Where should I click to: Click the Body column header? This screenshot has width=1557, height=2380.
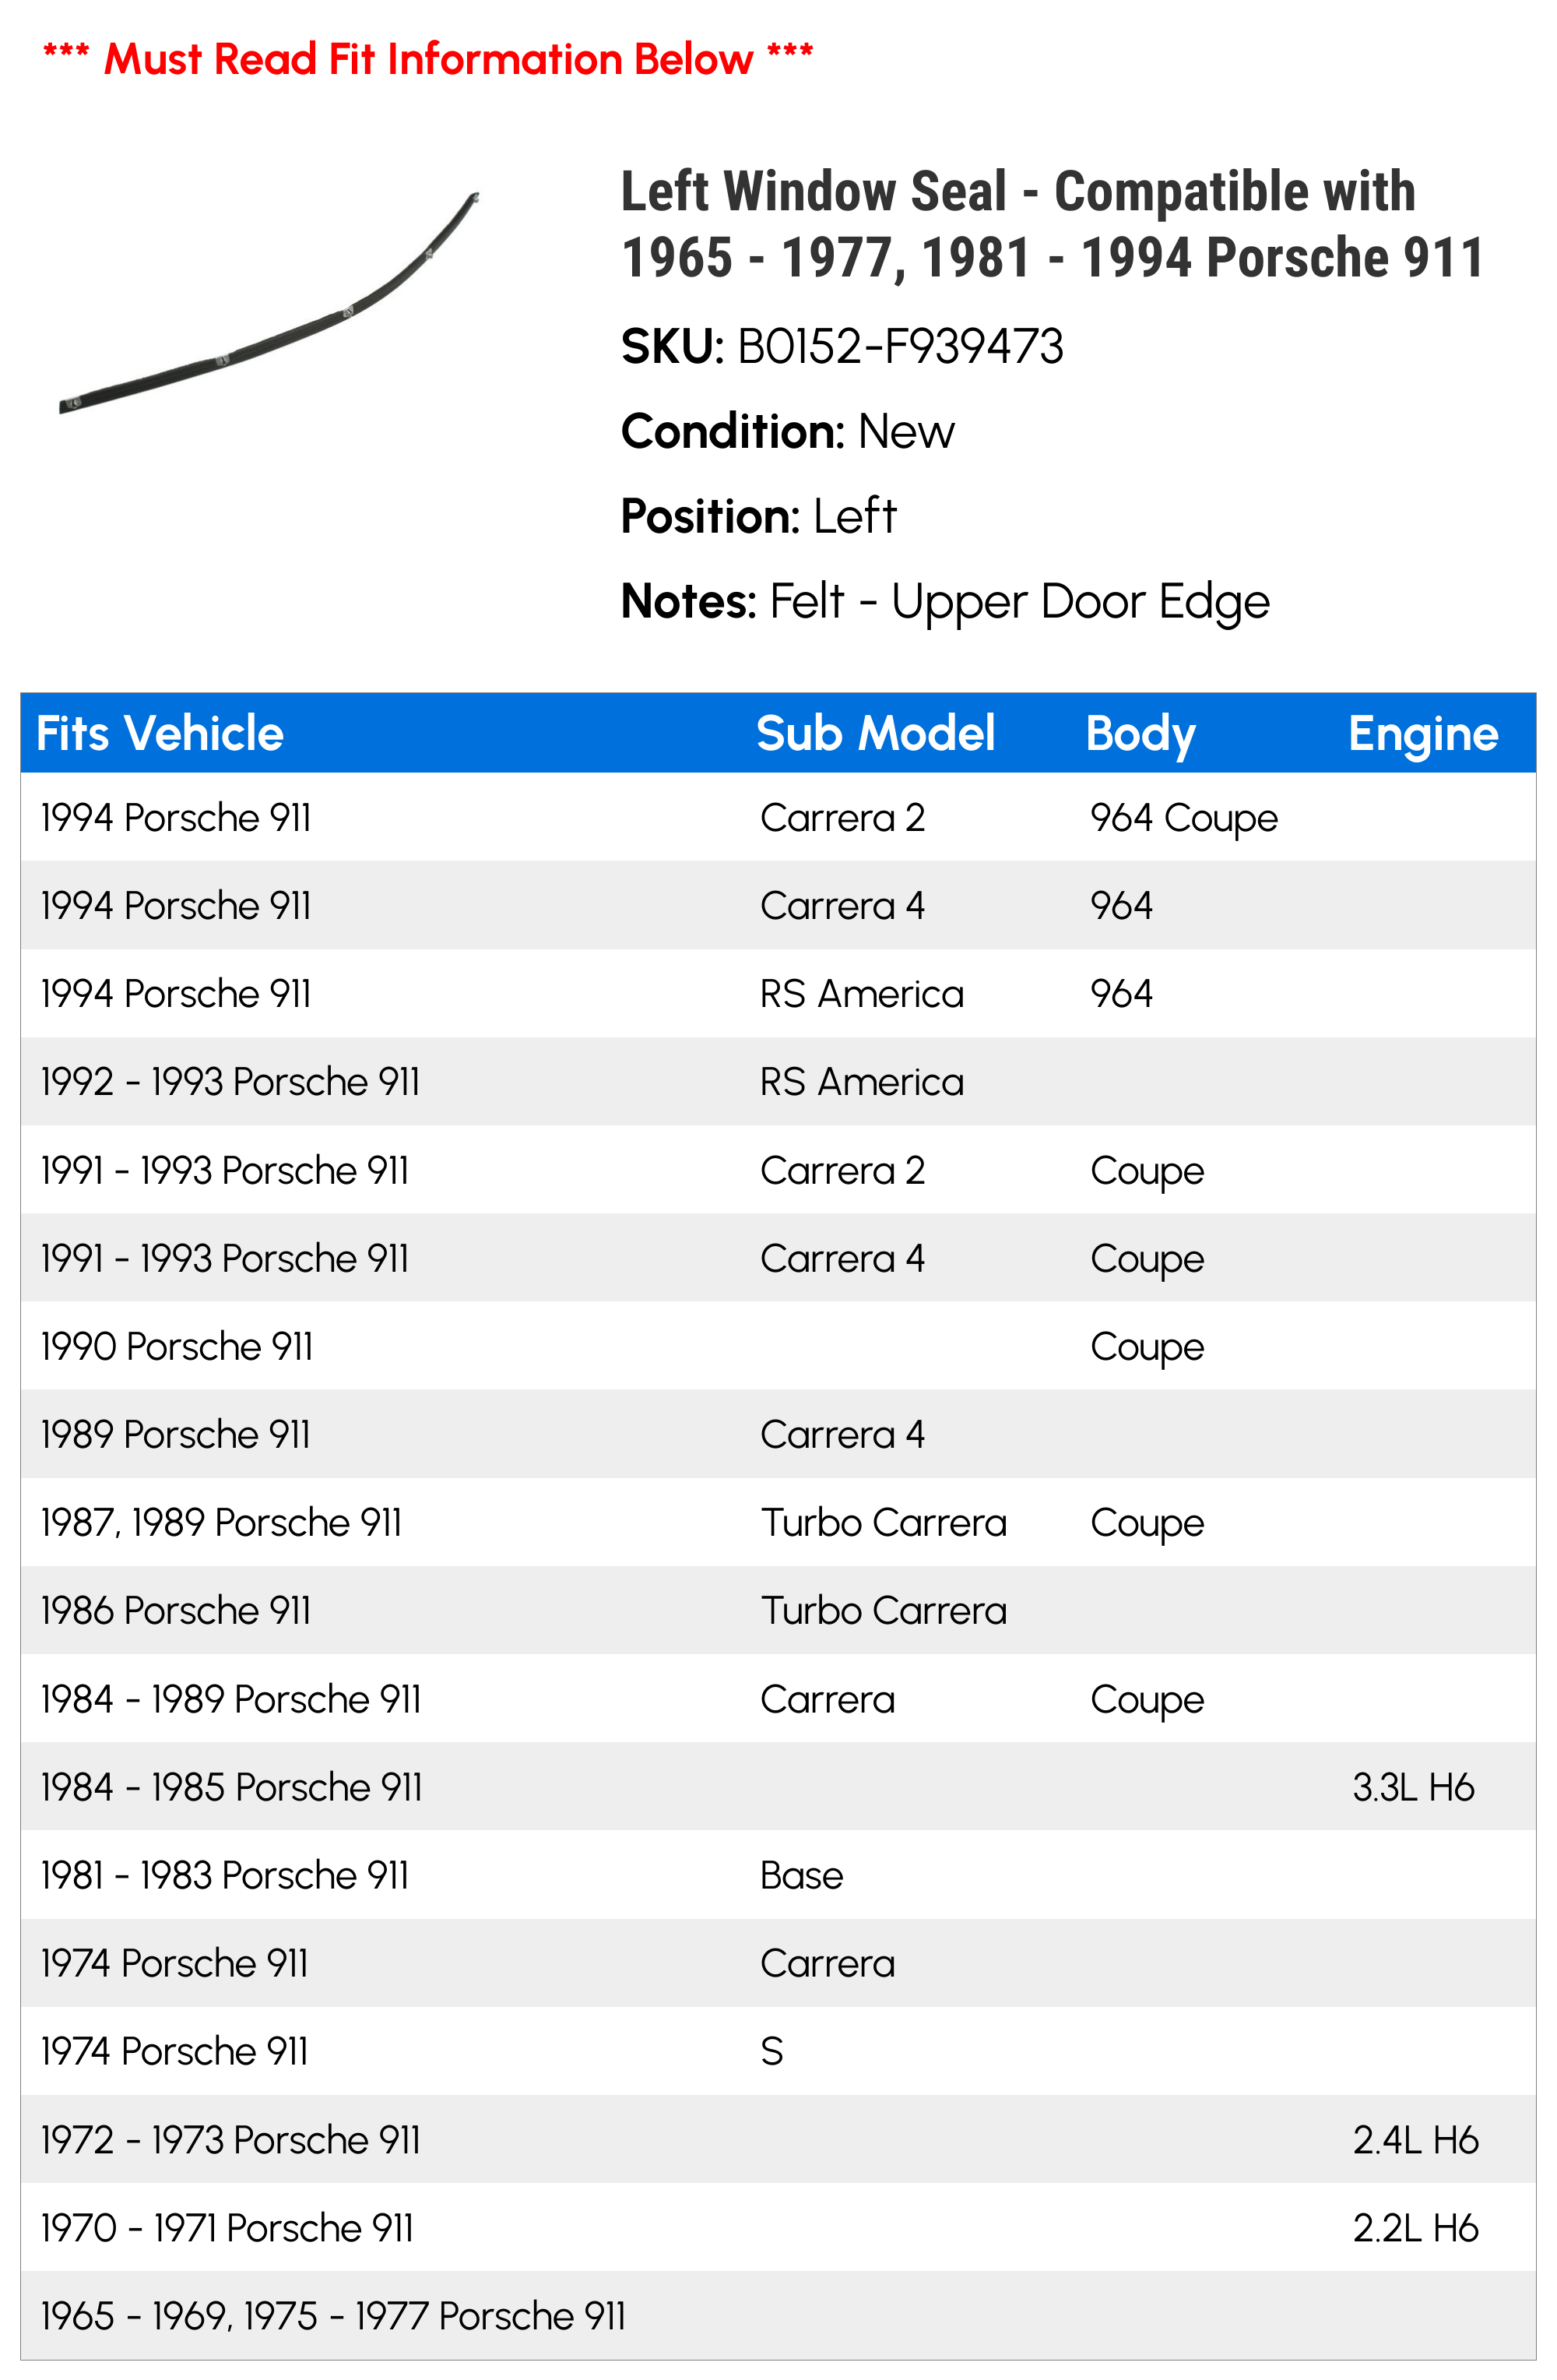tap(1141, 735)
